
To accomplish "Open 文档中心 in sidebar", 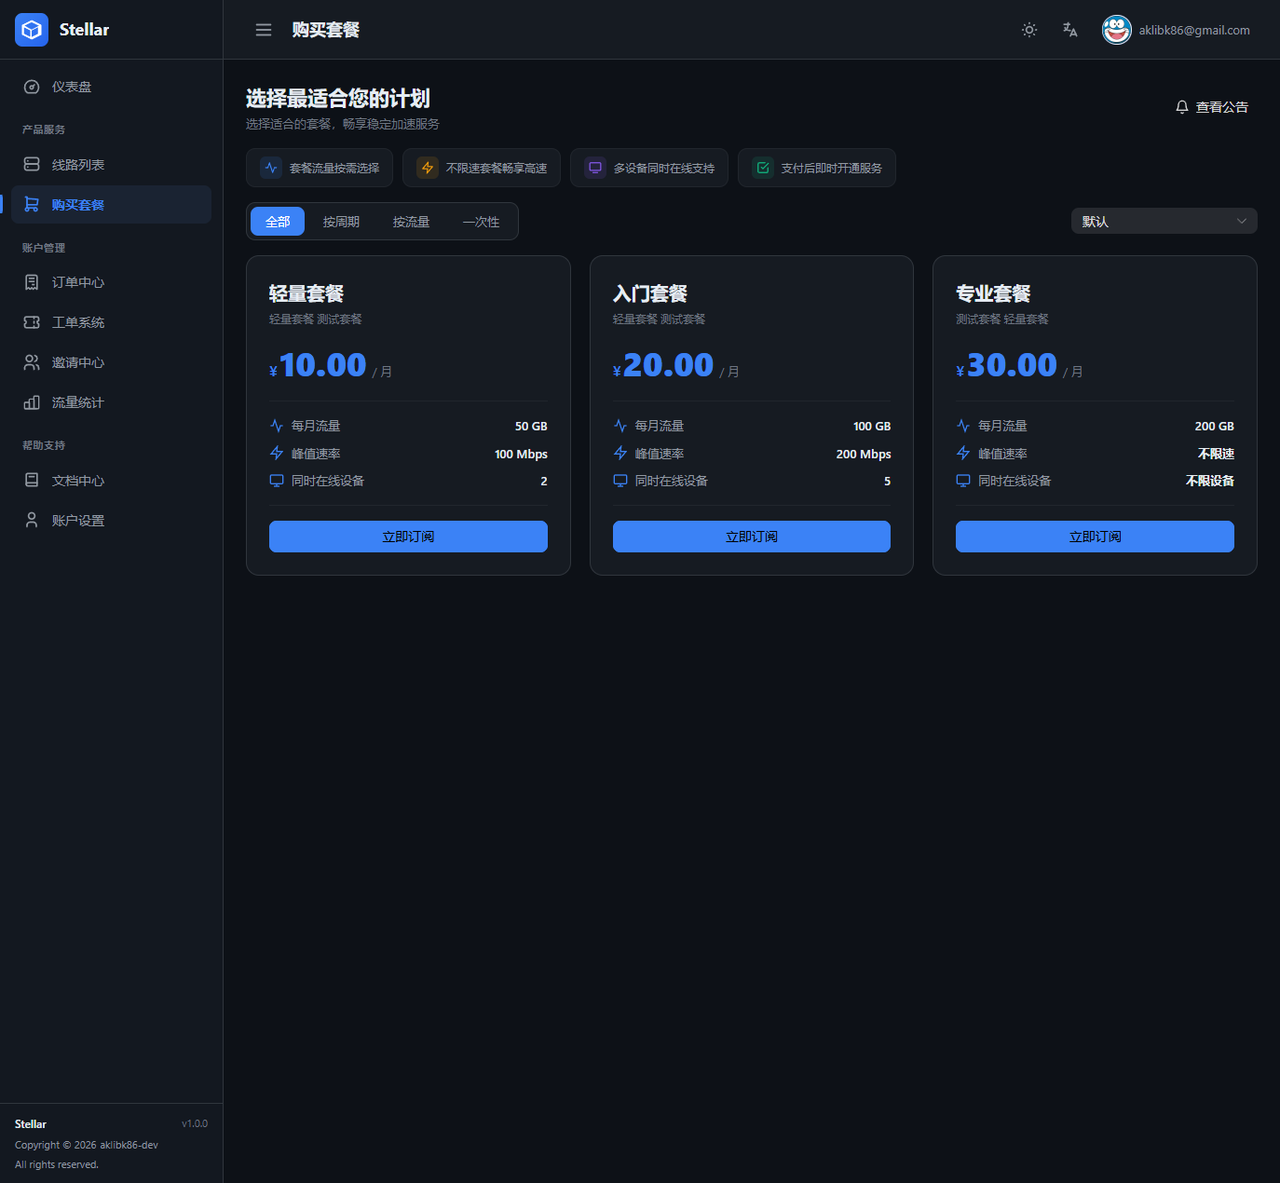I will [x=112, y=481].
